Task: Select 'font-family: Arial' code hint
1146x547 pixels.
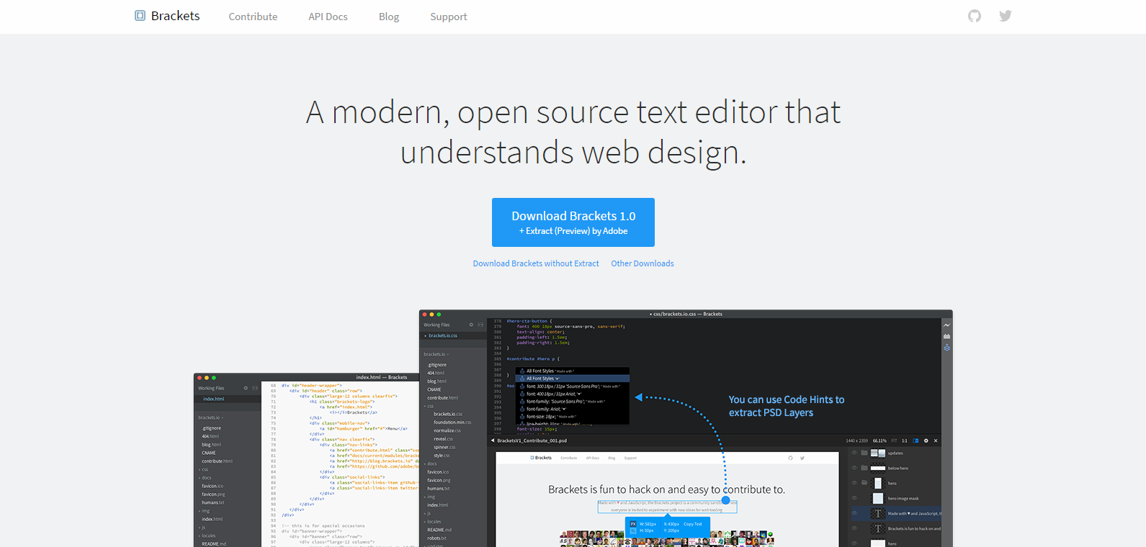Action: 572,409
